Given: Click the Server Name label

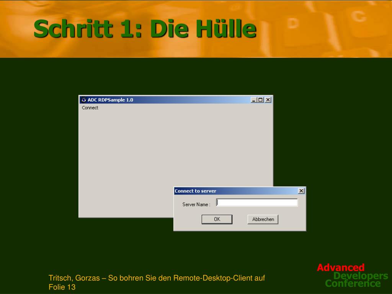Looking at the screenshot, I should tap(196, 204).
